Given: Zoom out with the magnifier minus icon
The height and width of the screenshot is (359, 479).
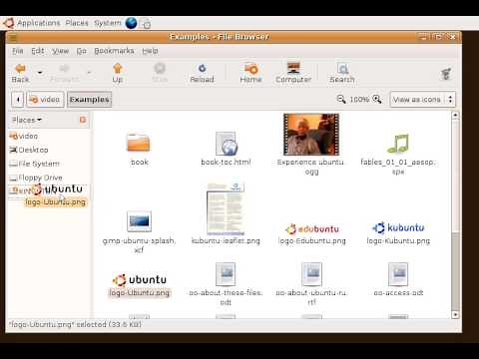Looking at the screenshot, I should [341, 99].
